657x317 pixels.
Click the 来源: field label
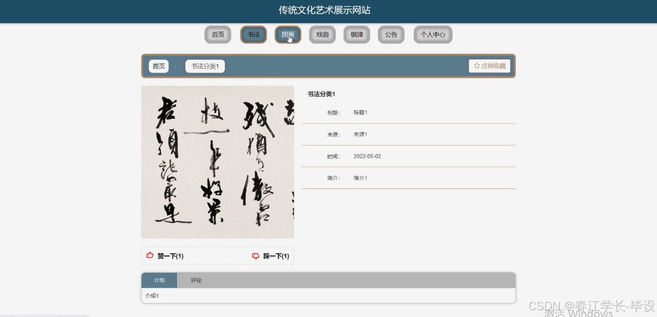click(x=334, y=135)
